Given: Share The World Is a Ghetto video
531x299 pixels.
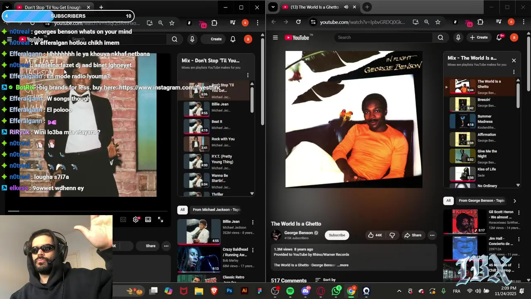Looking at the screenshot, I should (x=412, y=235).
